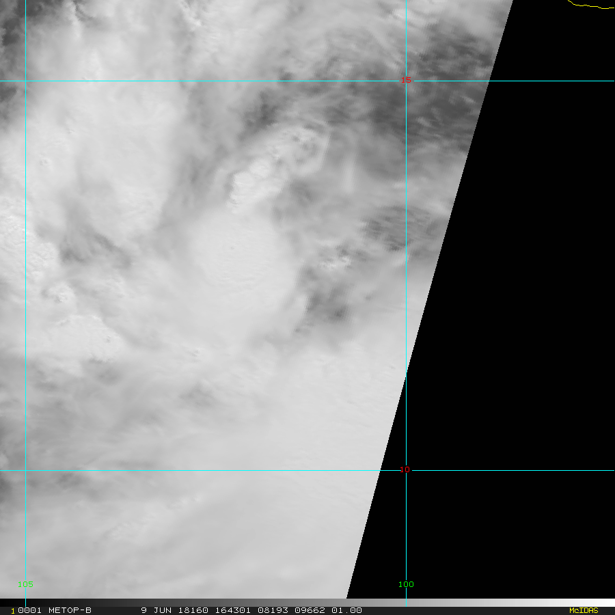Click the 10° and 105° gridline intersection
The image size is (615, 615).
pos(26,470)
